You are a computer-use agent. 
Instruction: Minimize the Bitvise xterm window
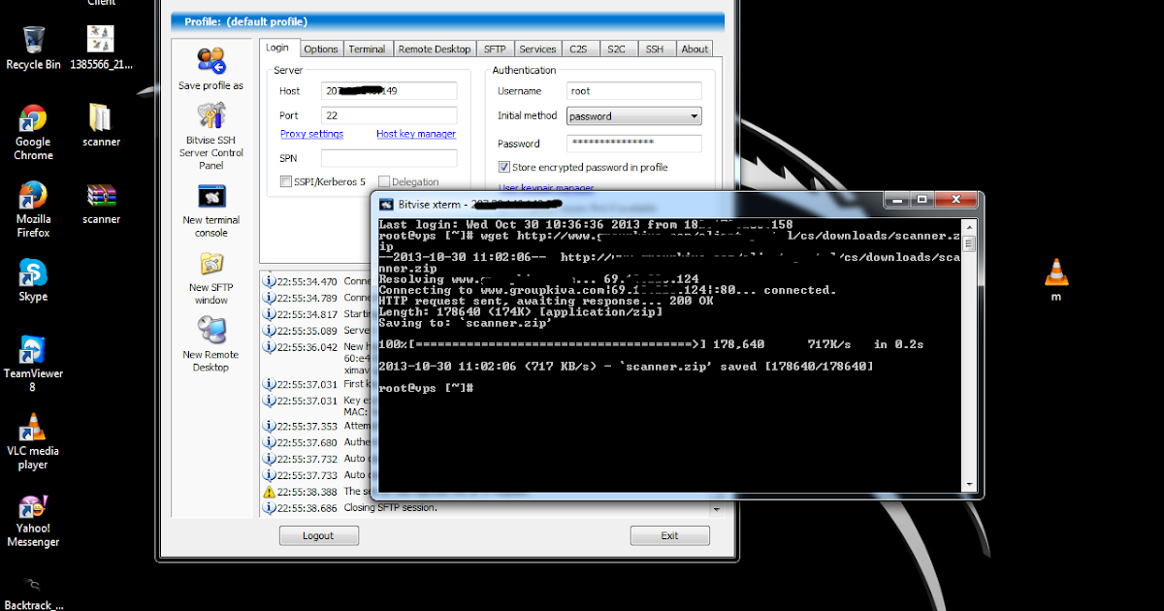897,201
